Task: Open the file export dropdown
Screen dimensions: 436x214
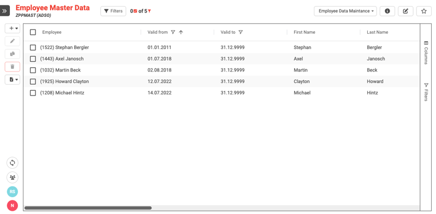Action: (x=12, y=79)
